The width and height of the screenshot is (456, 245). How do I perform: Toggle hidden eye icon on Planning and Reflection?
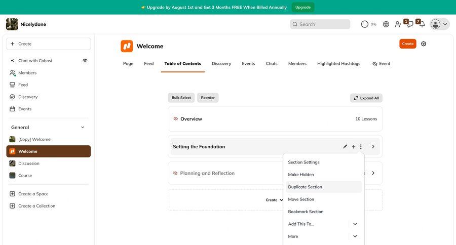click(x=175, y=173)
